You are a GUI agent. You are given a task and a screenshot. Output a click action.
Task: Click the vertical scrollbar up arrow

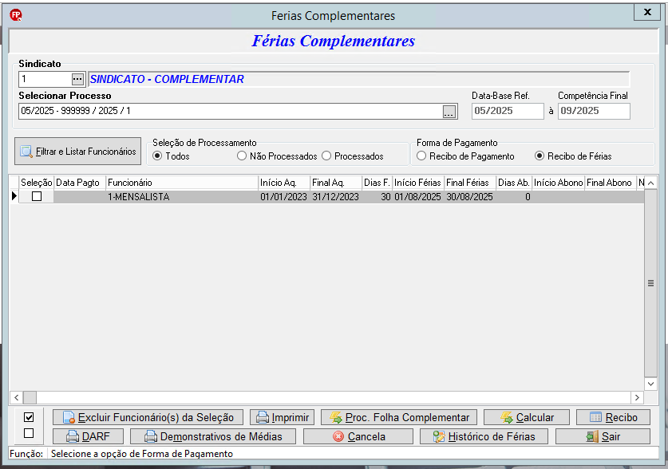[x=650, y=183]
